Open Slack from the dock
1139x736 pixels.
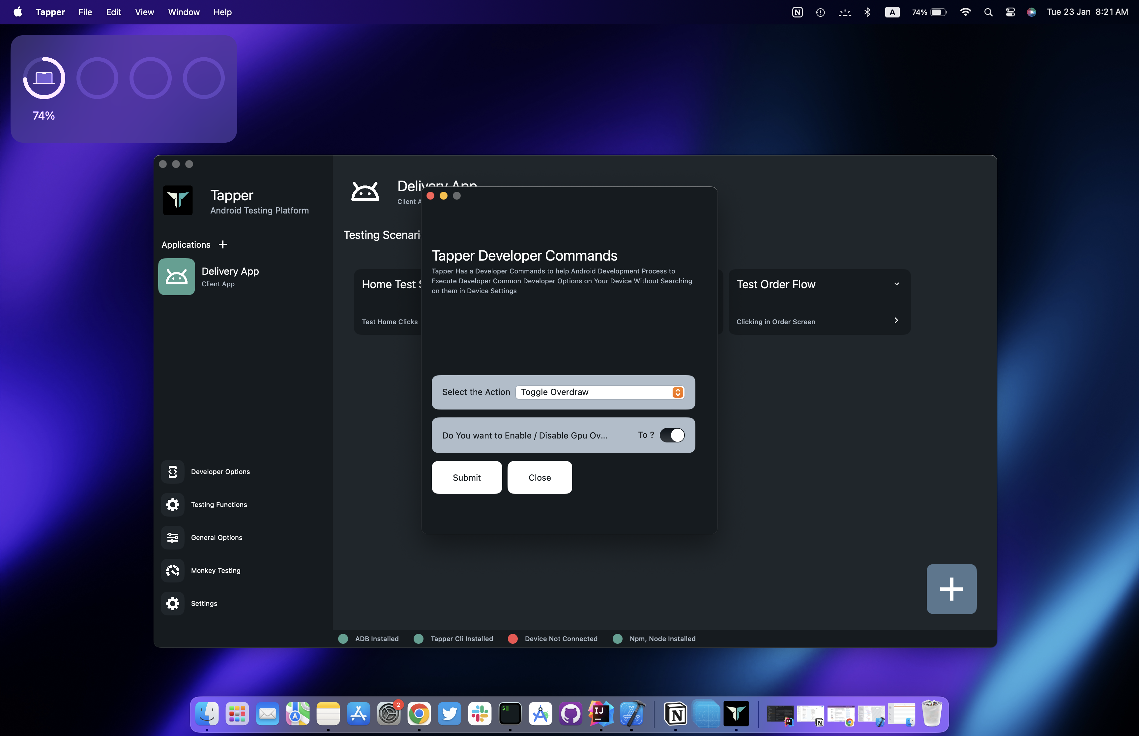point(480,714)
